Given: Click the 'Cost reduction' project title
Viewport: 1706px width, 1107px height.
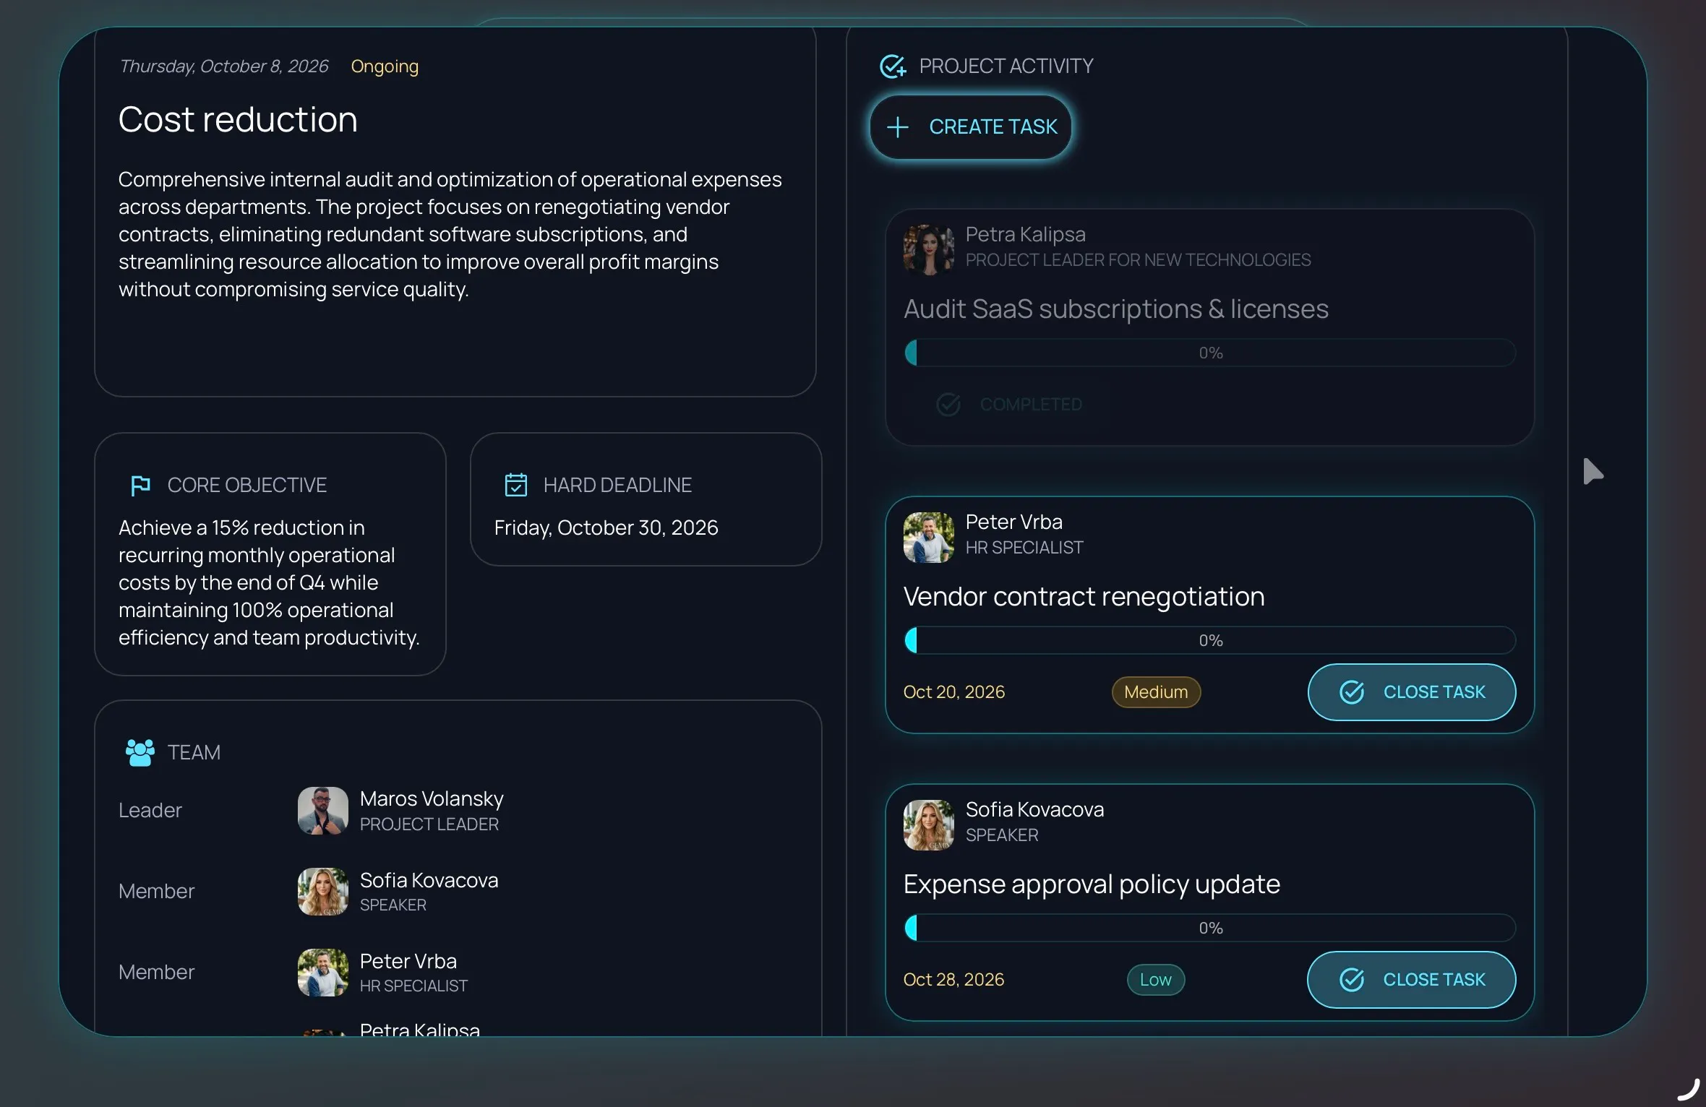Looking at the screenshot, I should coord(238,119).
